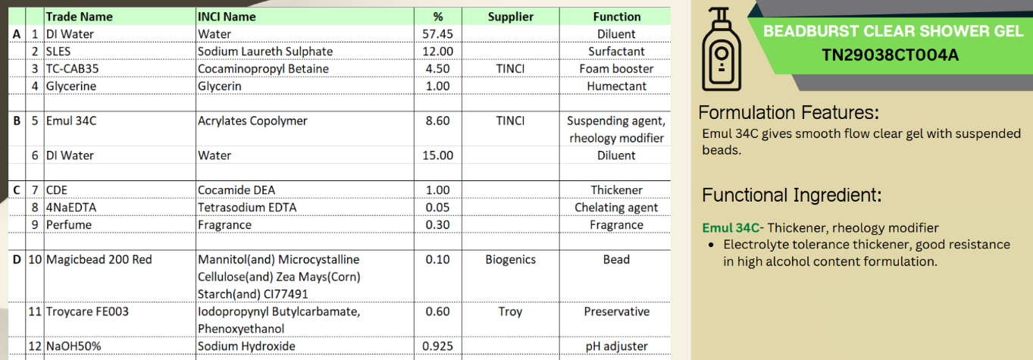
Task: Click the SLES trade name cell
Action: click(62, 52)
